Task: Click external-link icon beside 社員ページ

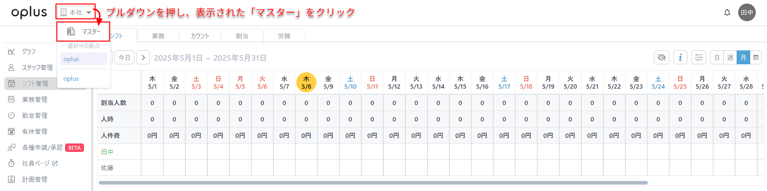Action: pos(55,163)
